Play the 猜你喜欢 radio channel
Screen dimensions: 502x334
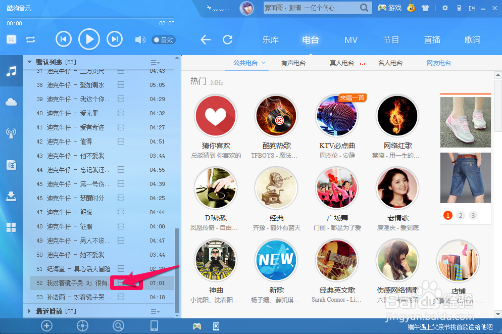point(216,115)
